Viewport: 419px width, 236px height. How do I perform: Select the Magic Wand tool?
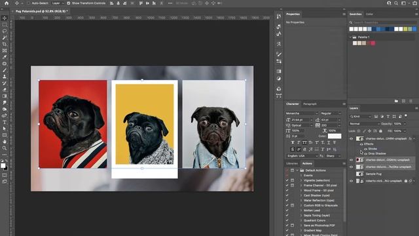pos(5,37)
